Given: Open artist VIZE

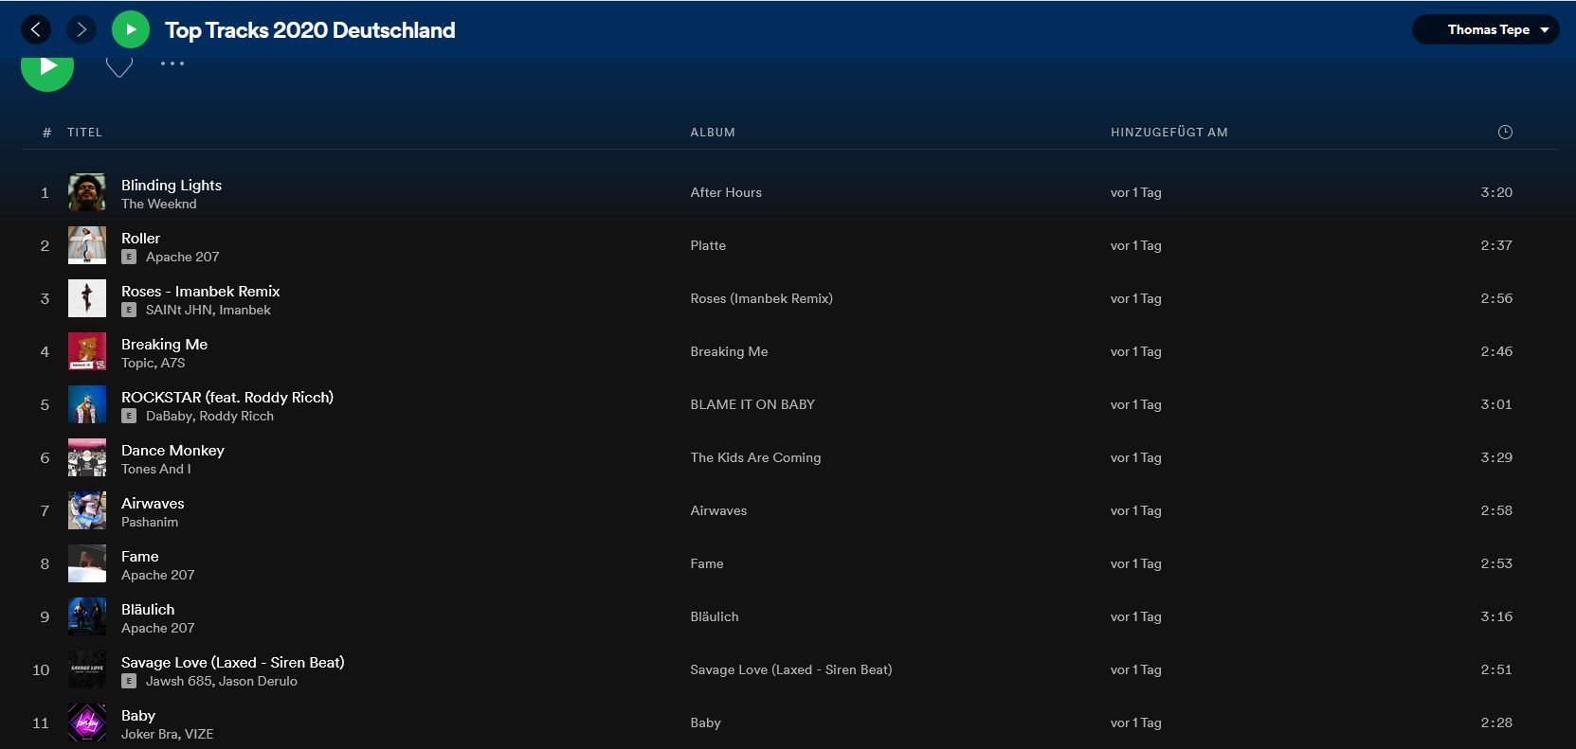Looking at the screenshot, I should 199,734.
